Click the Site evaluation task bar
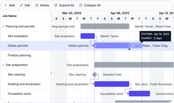Image resolution: width=174 pixels, height=103 pixels. (x=88, y=36)
